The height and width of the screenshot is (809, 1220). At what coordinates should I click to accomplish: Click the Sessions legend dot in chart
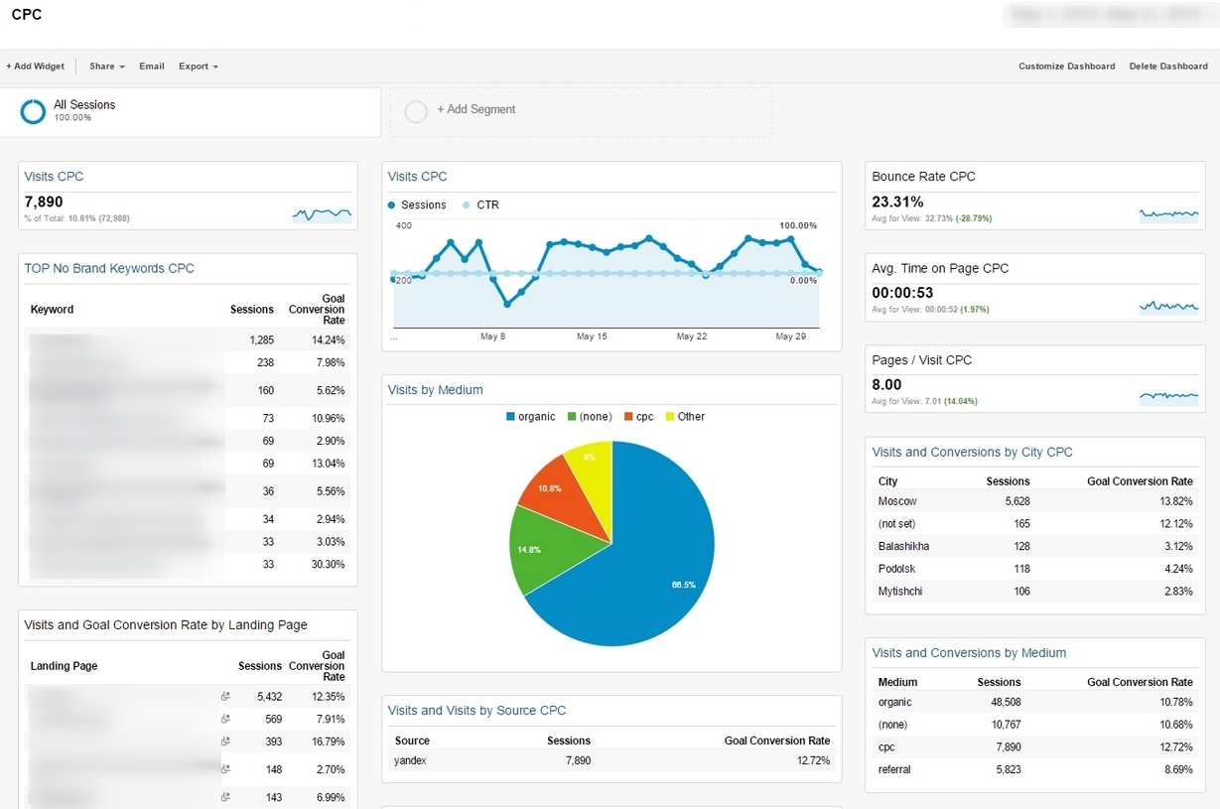click(x=392, y=205)
